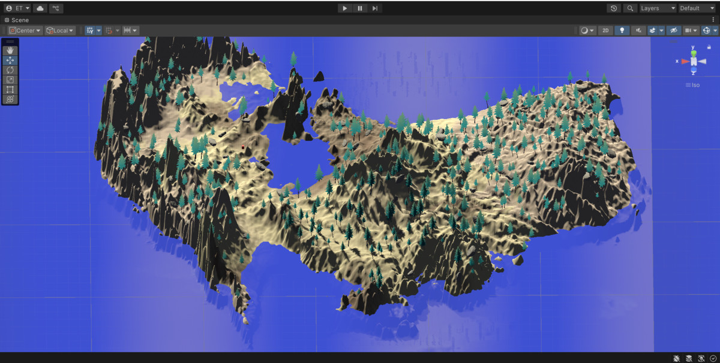Select the Move tool

tap(10, 60)
